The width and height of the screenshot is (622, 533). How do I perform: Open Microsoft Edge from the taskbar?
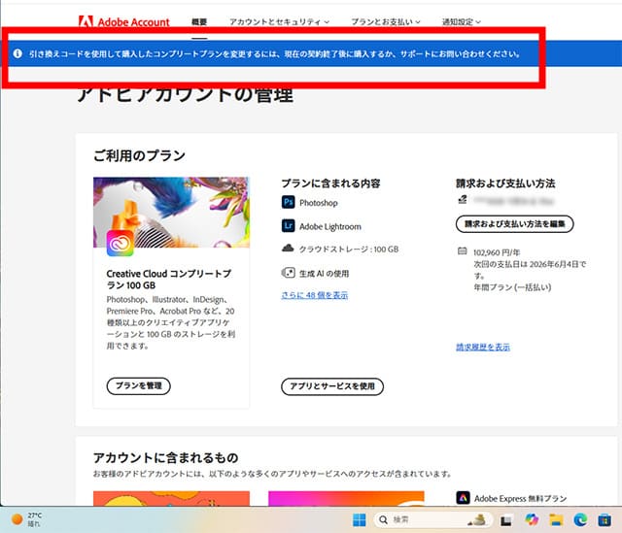point(580,520)
